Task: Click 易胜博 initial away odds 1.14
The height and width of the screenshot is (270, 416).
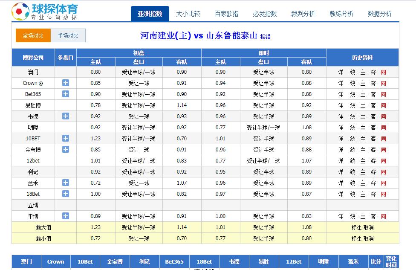Action: click(182, 105)
